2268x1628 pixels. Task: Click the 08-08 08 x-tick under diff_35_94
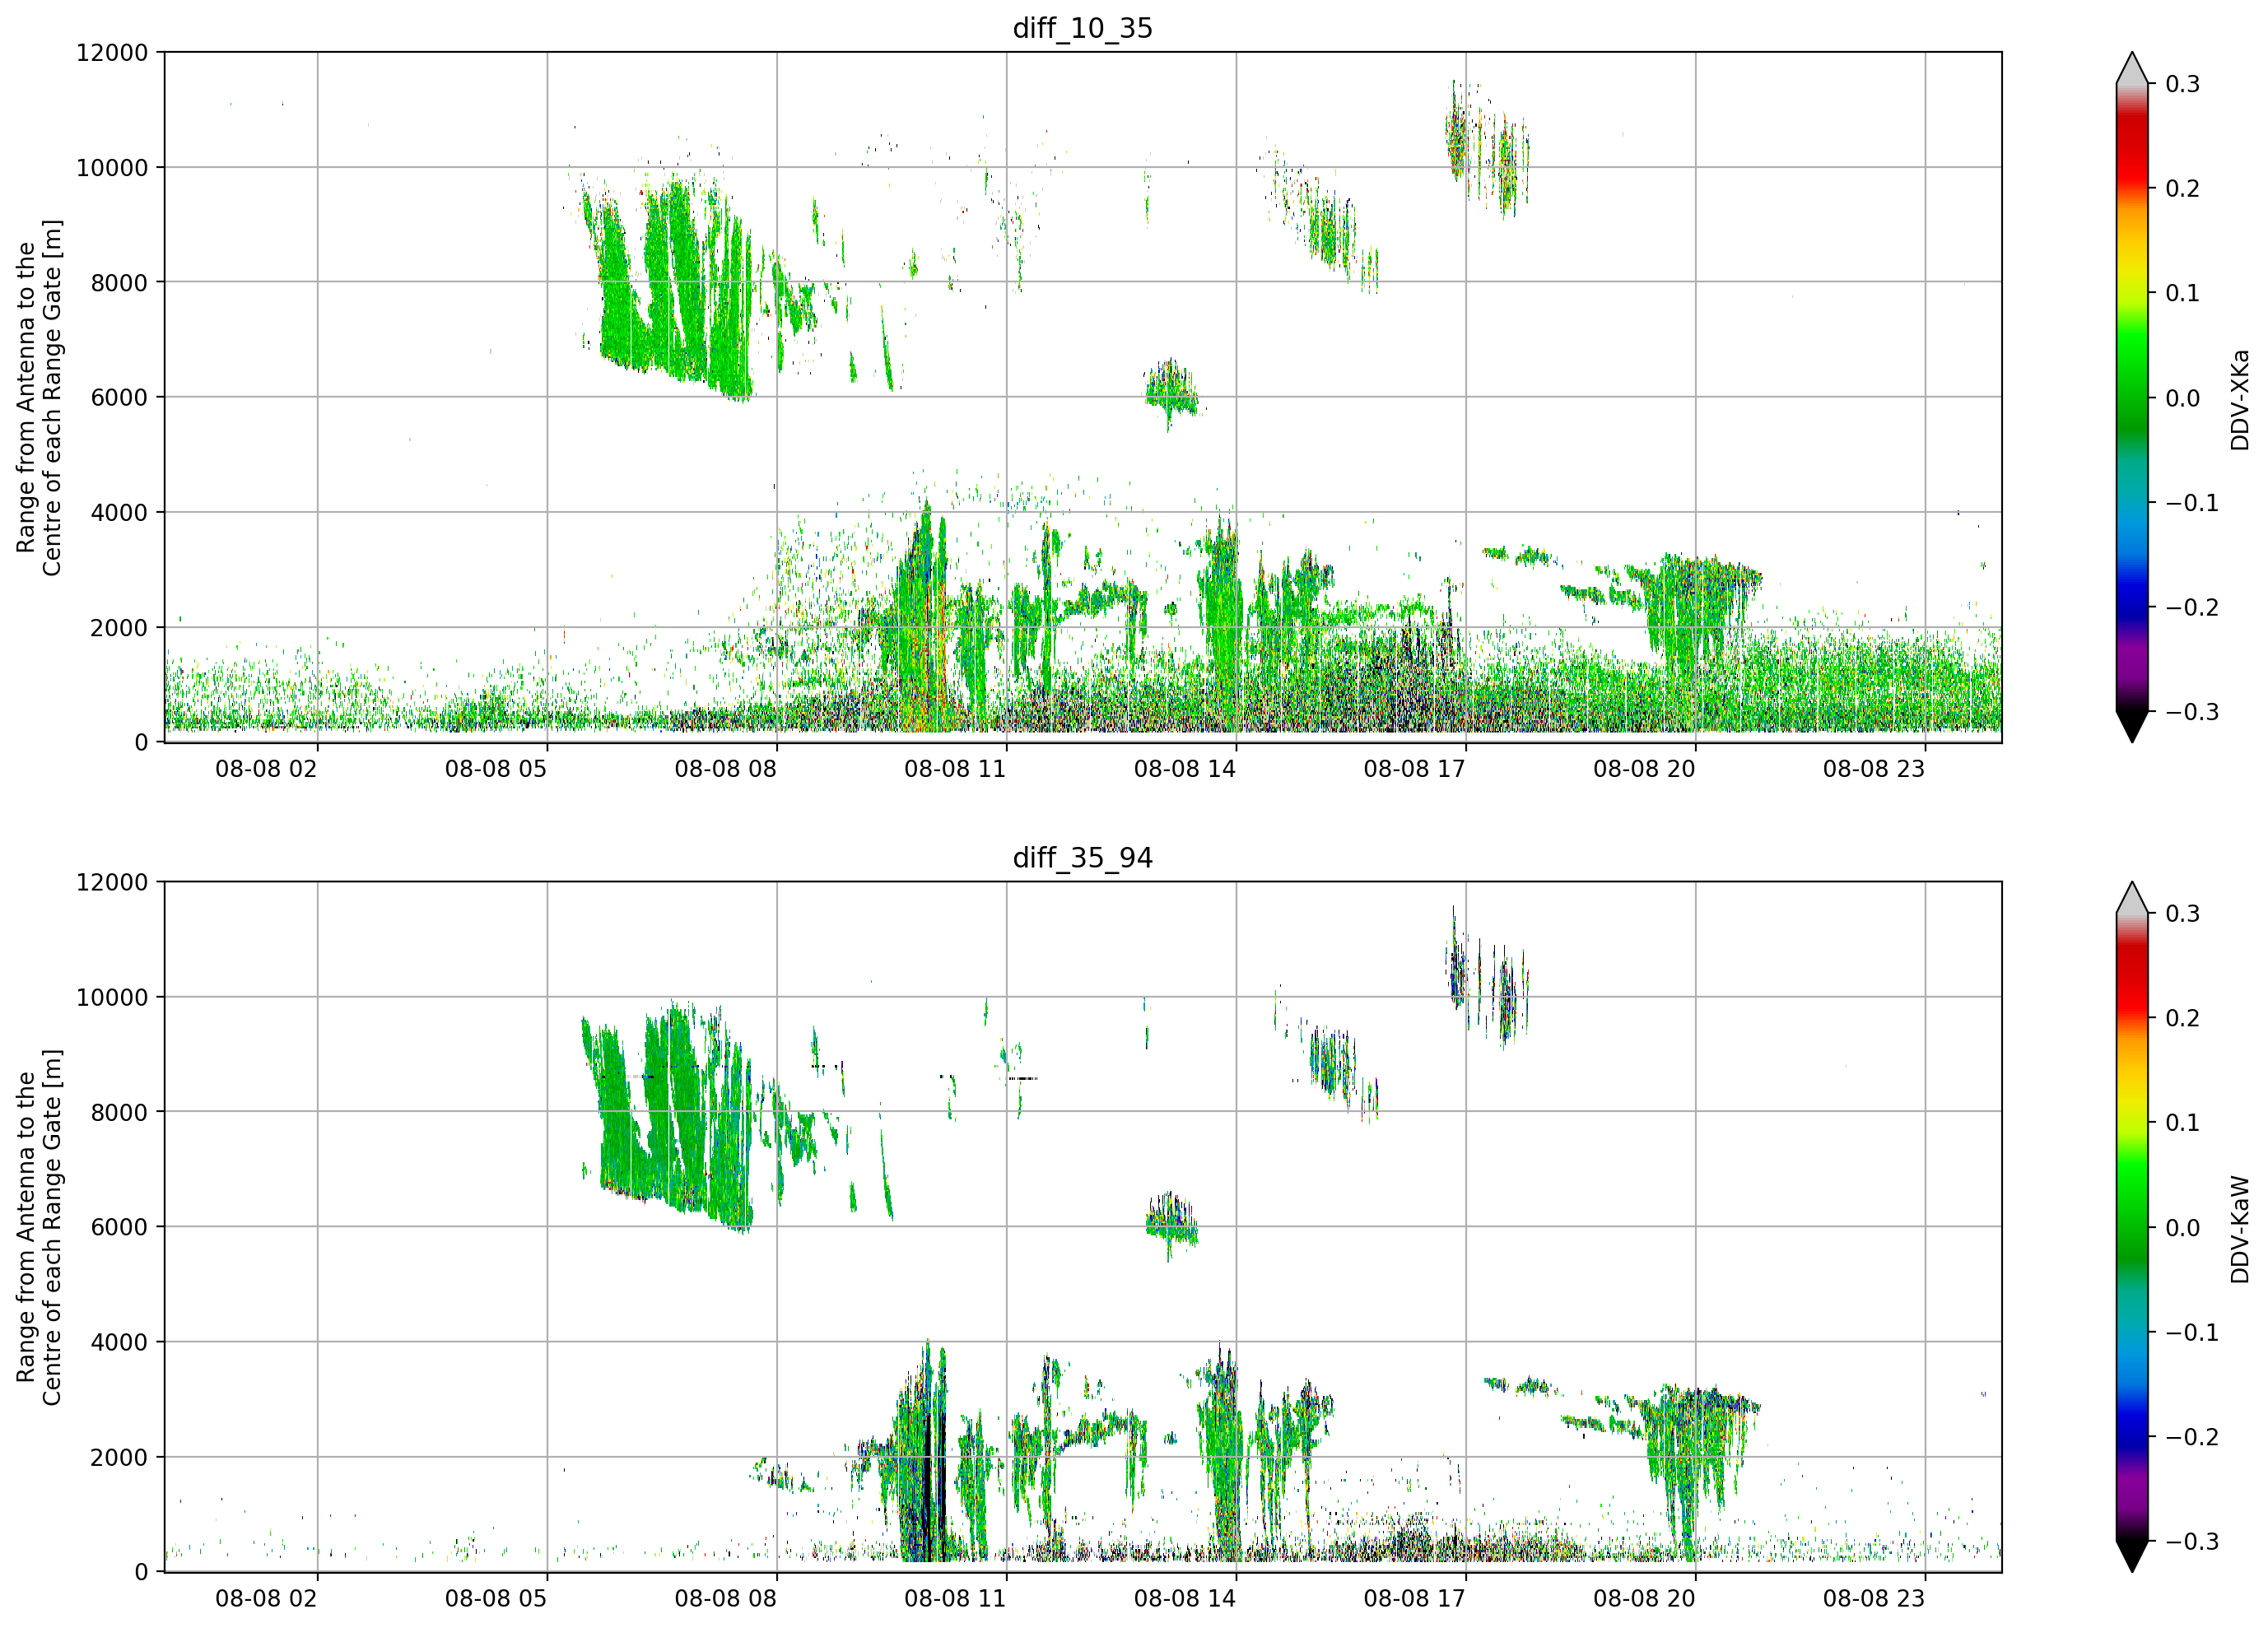point(725,1599)
